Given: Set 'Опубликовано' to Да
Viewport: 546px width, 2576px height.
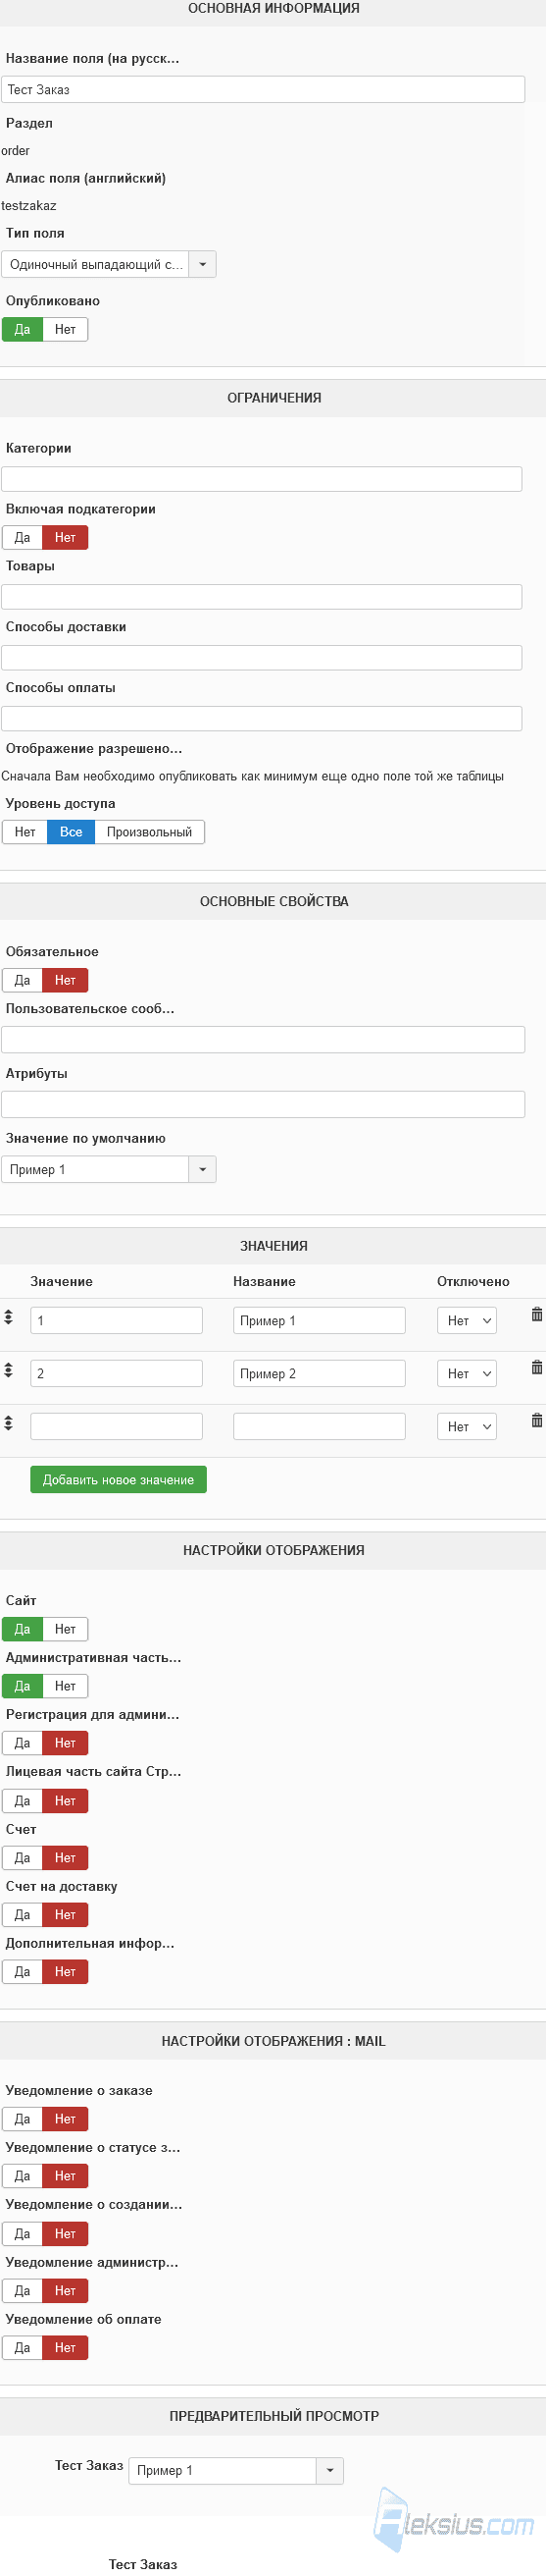Looking at the screenshot, I should (22, 329).
